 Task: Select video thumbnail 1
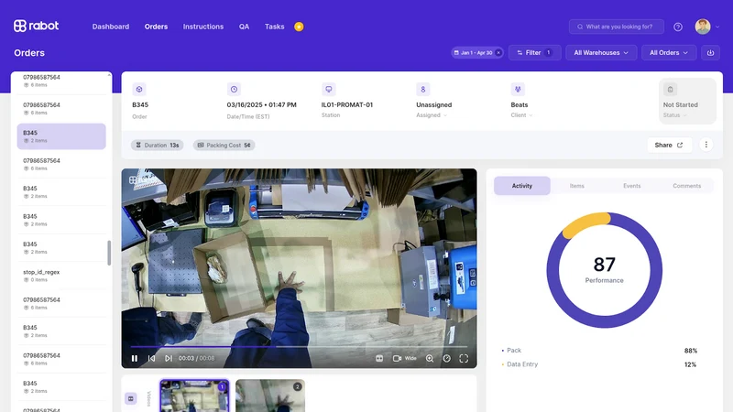tap(194, 396)
